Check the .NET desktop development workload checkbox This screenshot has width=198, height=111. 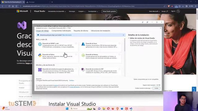(x=119, y=69)
